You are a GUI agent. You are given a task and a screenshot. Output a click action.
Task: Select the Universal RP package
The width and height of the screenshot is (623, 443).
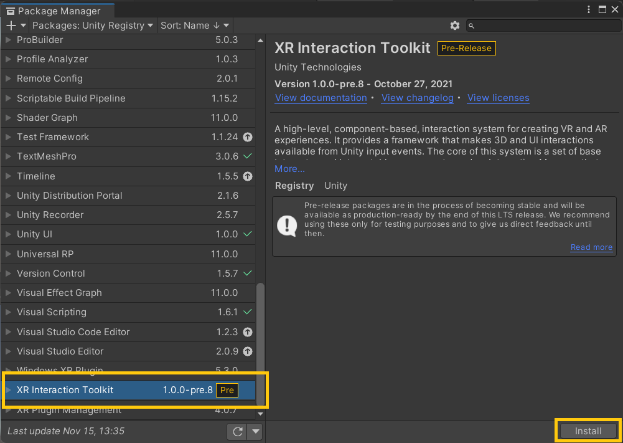click(x=128, y=254)
